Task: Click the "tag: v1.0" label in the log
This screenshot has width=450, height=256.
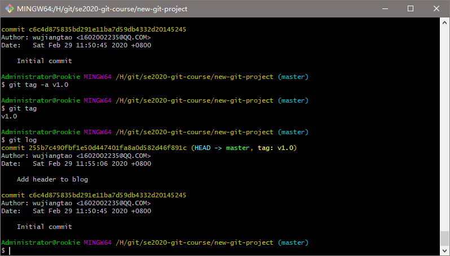Action: tap(275, 148)
